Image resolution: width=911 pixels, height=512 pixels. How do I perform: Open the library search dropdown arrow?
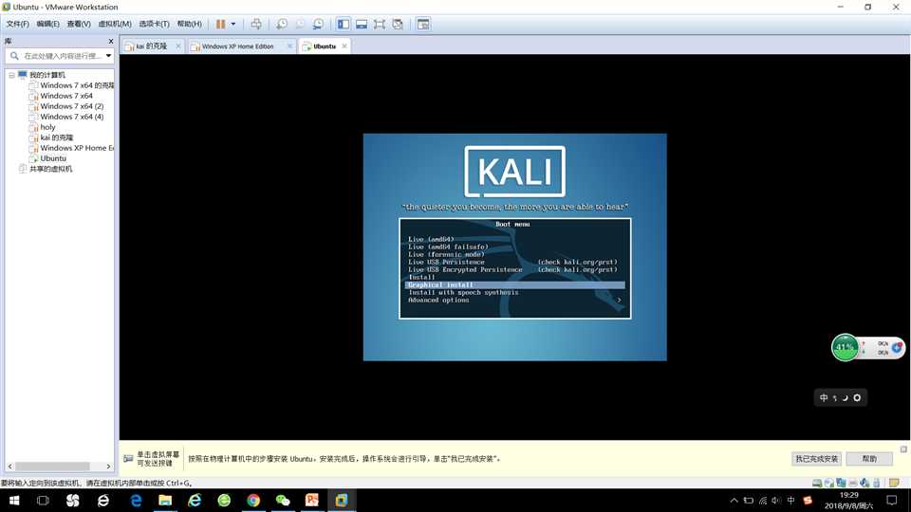pos(108,56)
